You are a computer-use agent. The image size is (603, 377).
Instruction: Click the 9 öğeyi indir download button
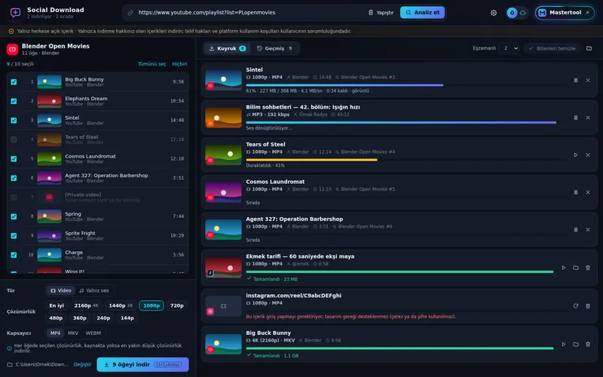pos(142,365)
